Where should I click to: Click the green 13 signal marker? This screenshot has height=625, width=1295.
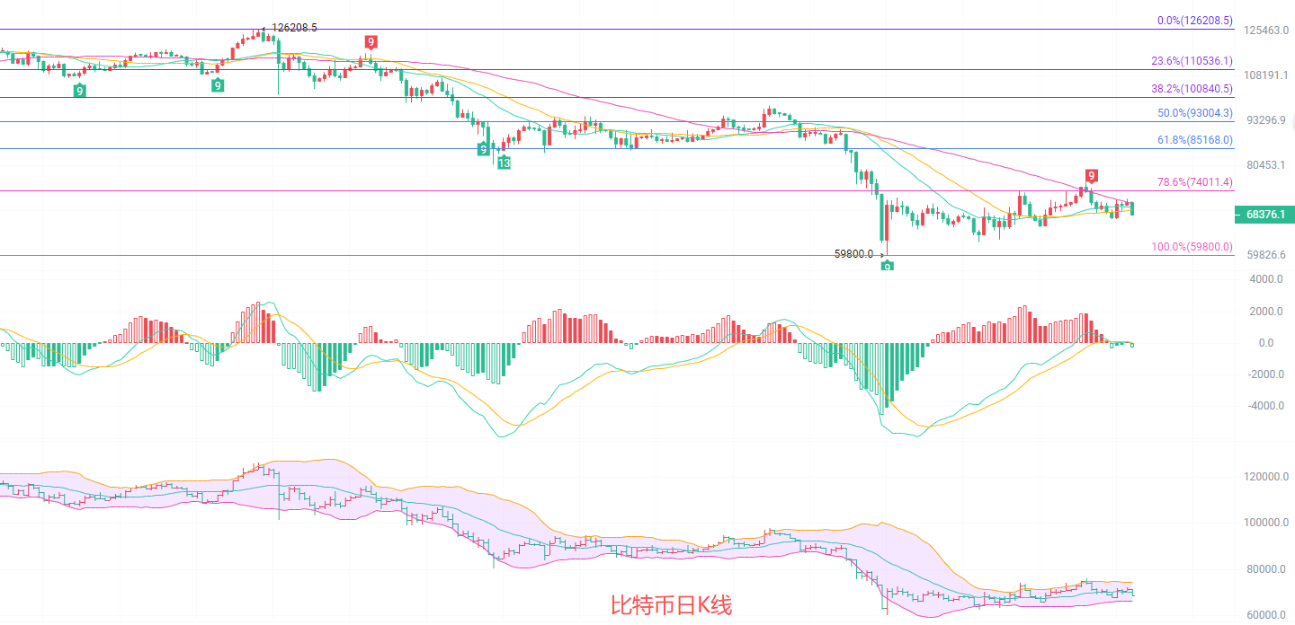click(504, 163)
